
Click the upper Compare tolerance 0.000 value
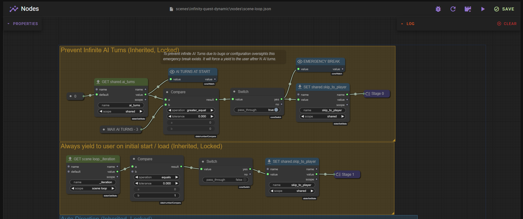point(202,116)
